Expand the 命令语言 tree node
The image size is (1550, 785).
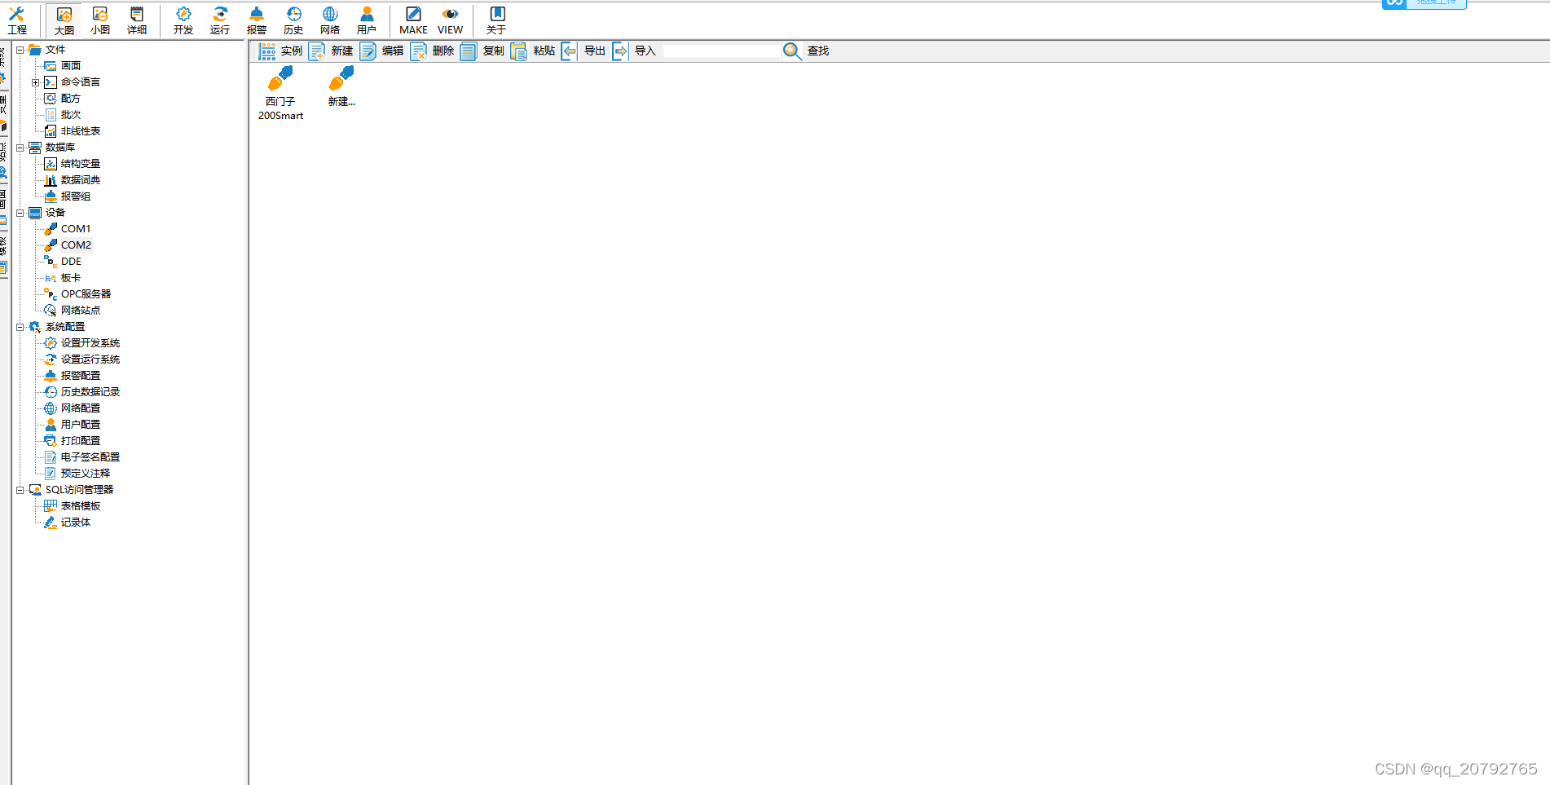tap(35, 82)
